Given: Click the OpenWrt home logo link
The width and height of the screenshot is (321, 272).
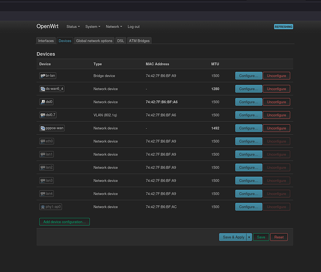Looking at the screenshot, I should [47, 27].
